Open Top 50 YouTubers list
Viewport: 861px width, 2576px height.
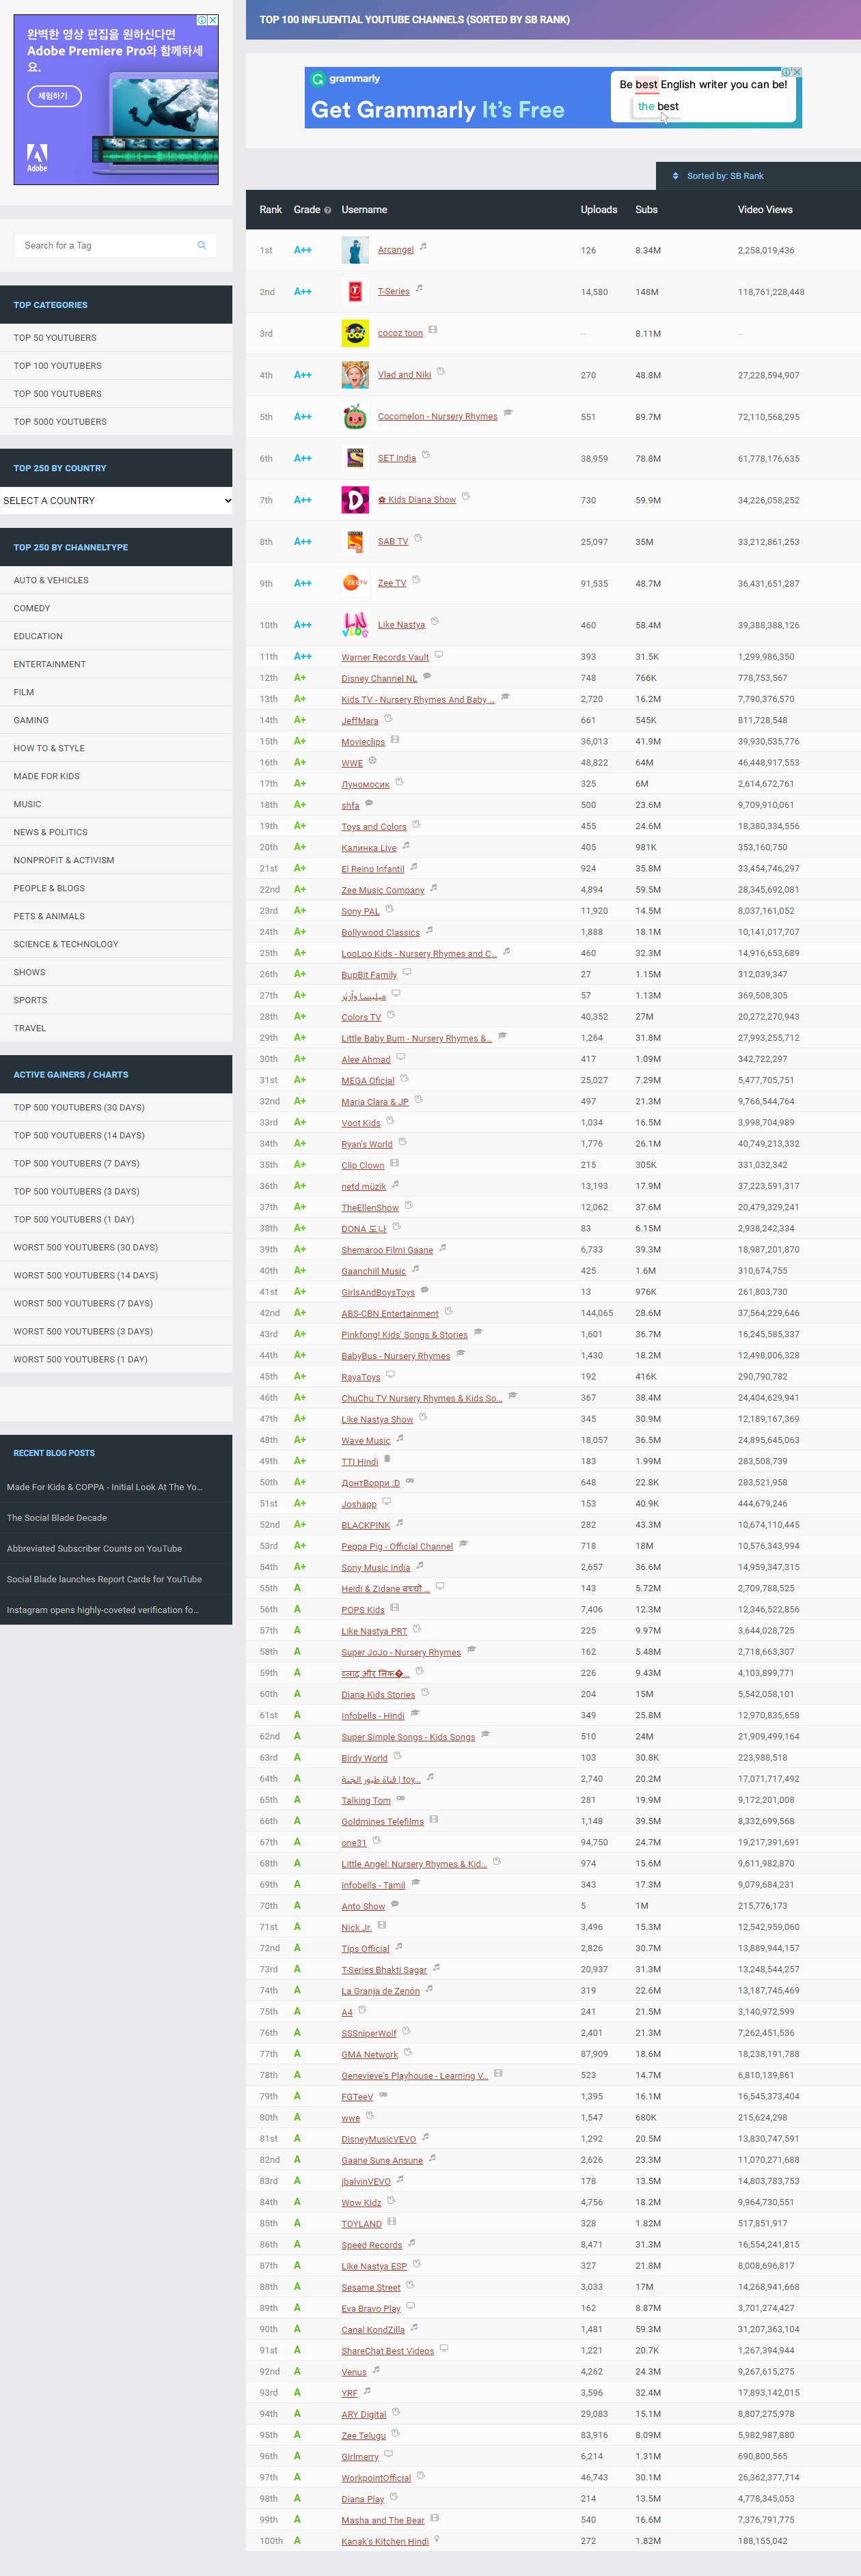coord(116,338)
